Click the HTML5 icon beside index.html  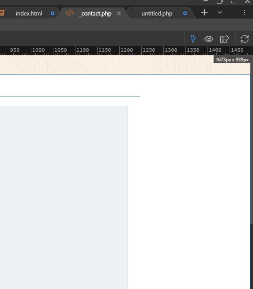tap(2, 13)
